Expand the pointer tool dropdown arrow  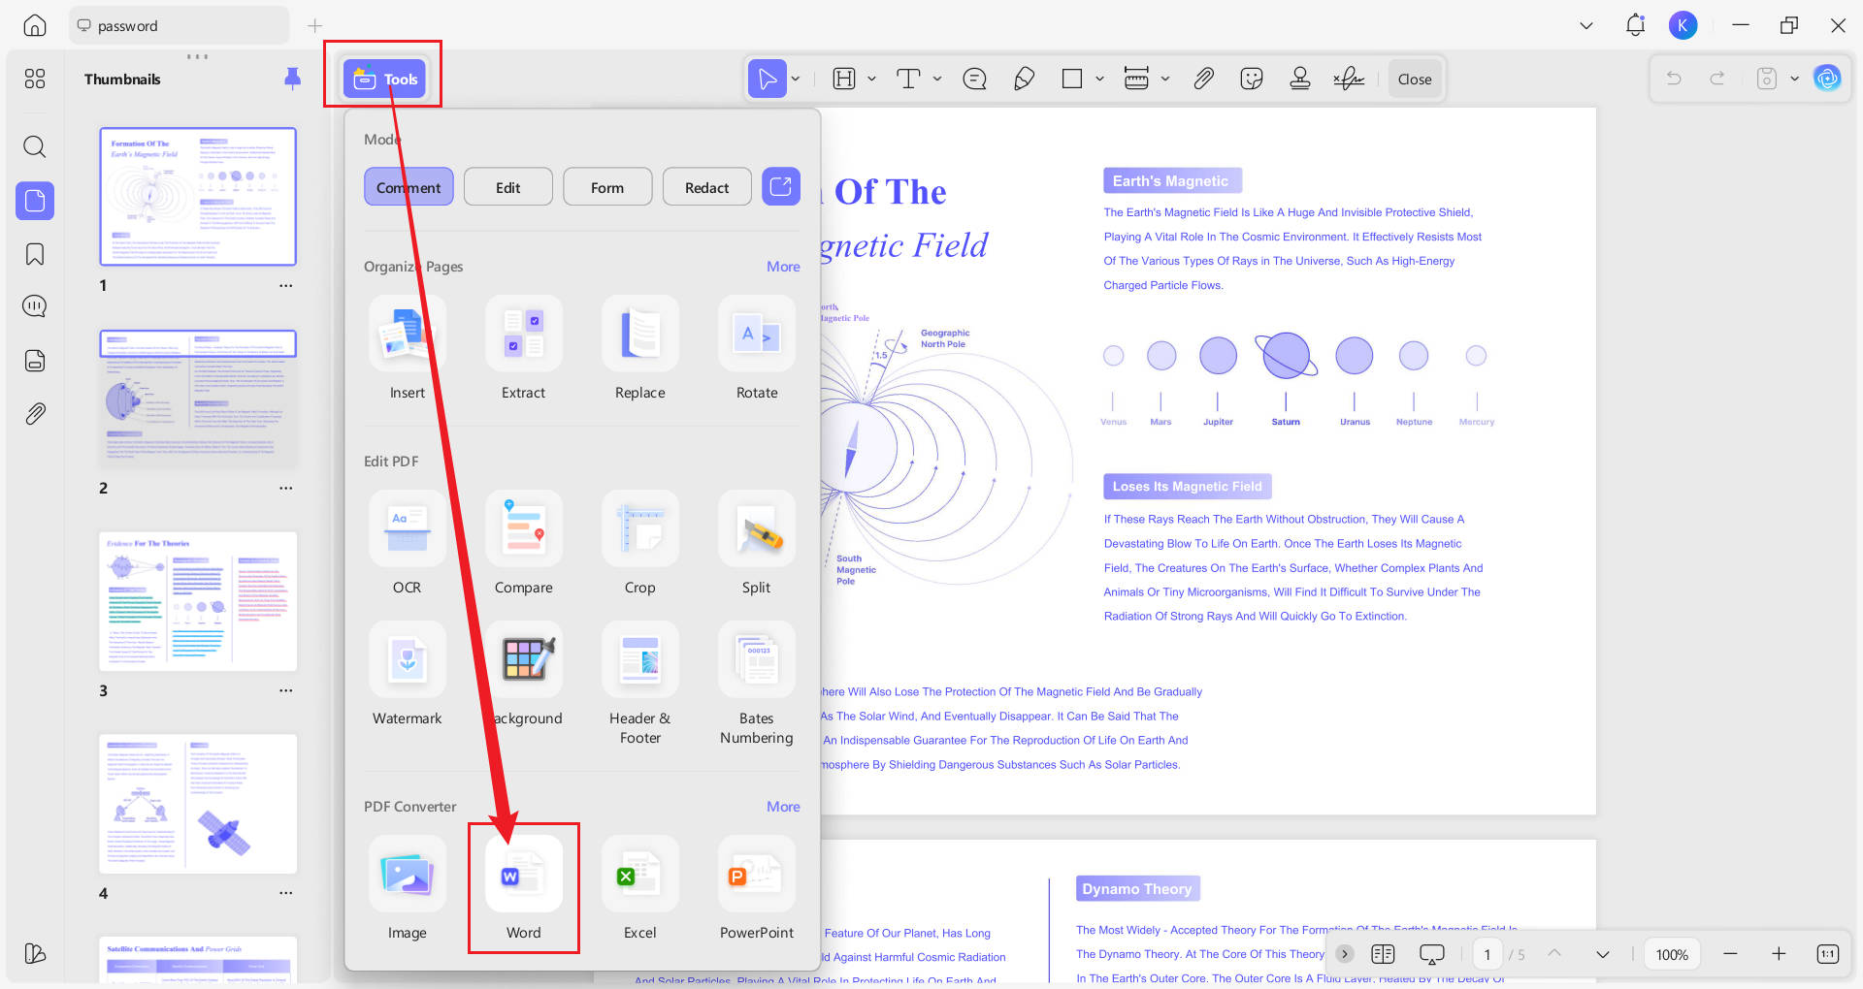796,79
